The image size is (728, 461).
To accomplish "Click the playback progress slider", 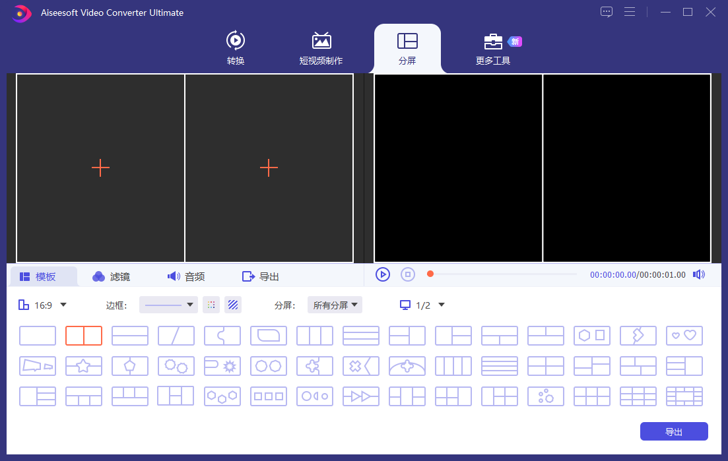I will [502, 273].
